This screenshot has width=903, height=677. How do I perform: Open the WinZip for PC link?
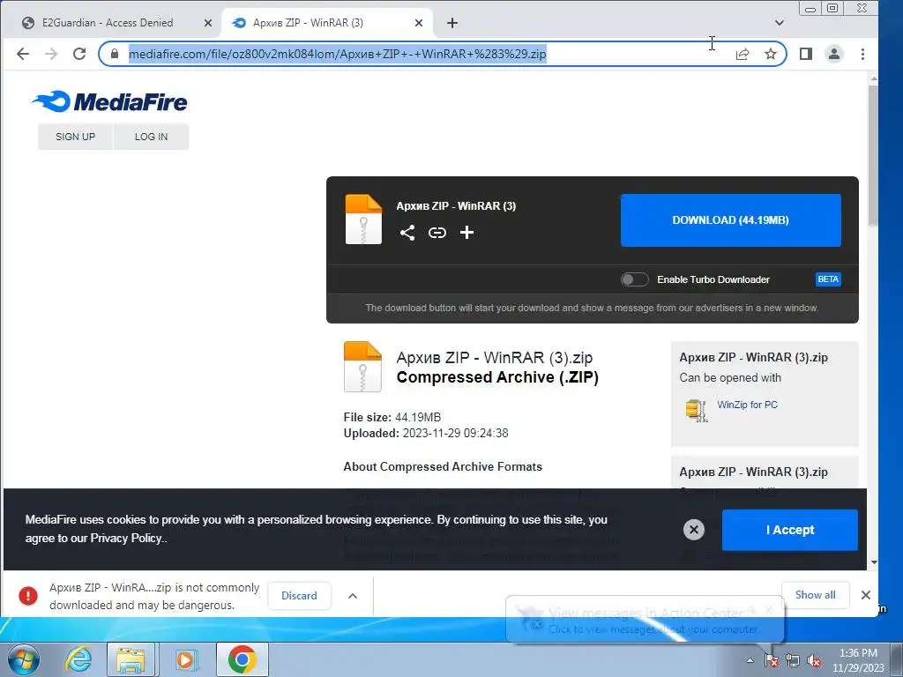(748, 405)
